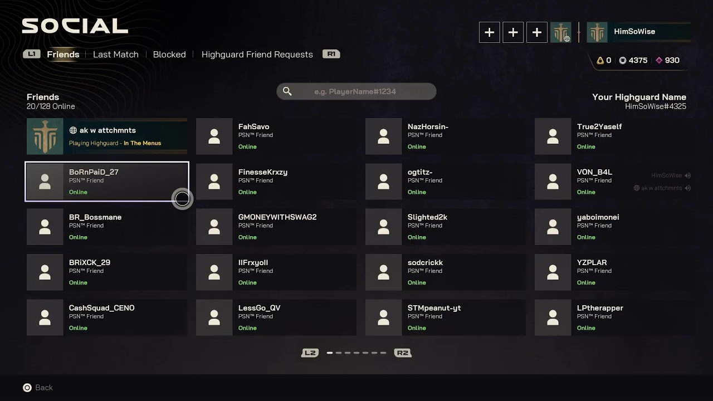Switch to the Friends tab

(x=63, y=54)
